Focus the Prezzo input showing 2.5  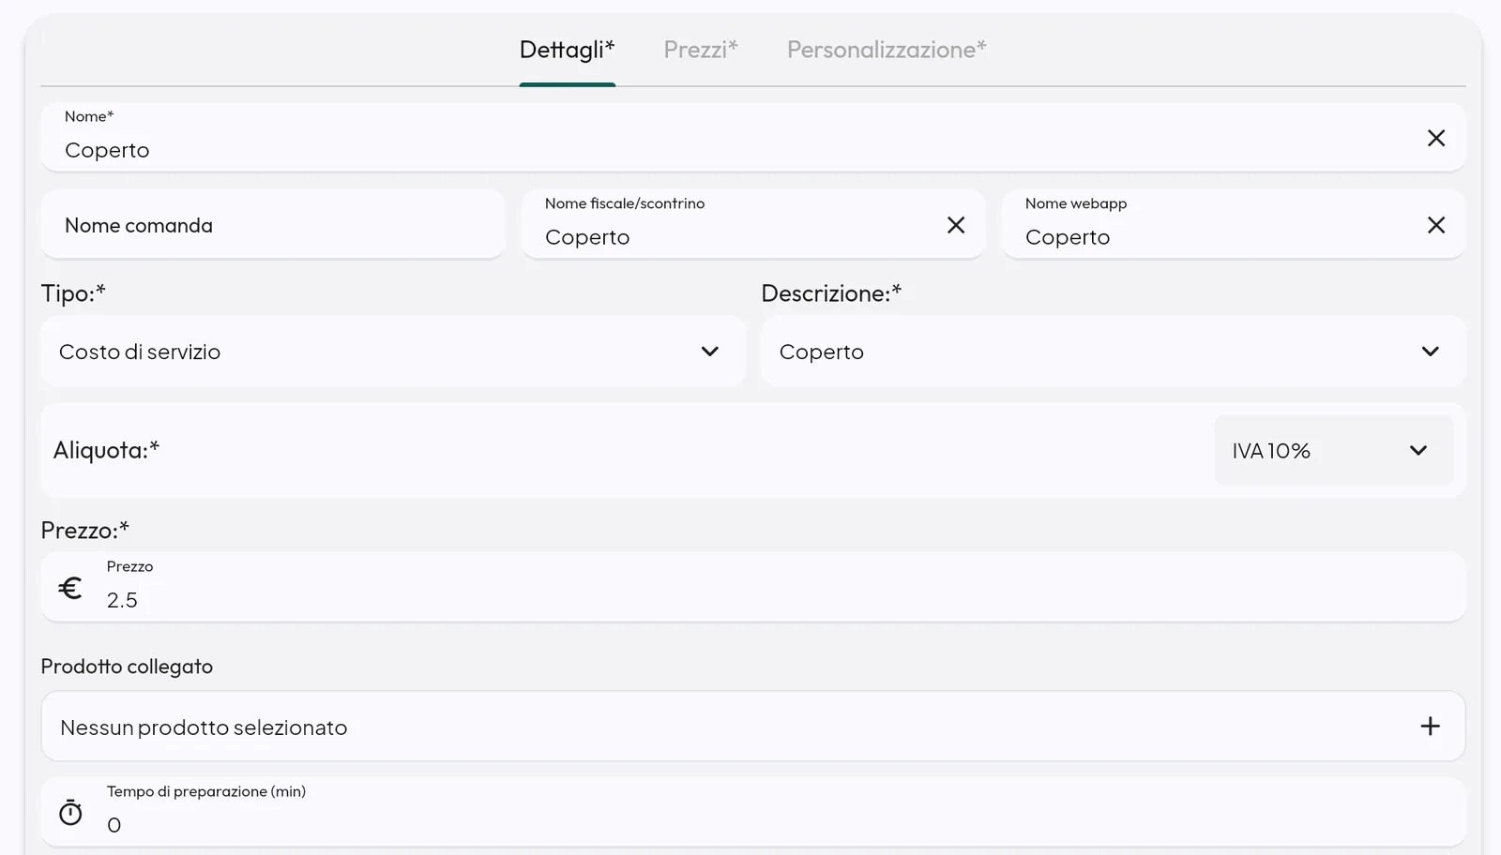click(753, 588)
